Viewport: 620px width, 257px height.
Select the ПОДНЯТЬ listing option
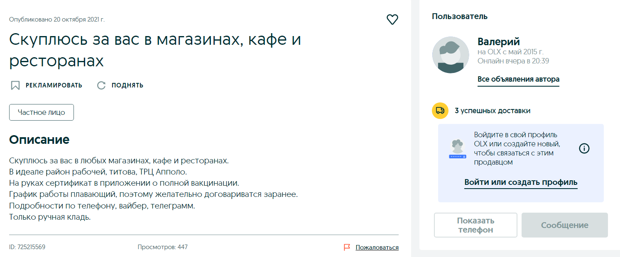click(x=127, y=85)
